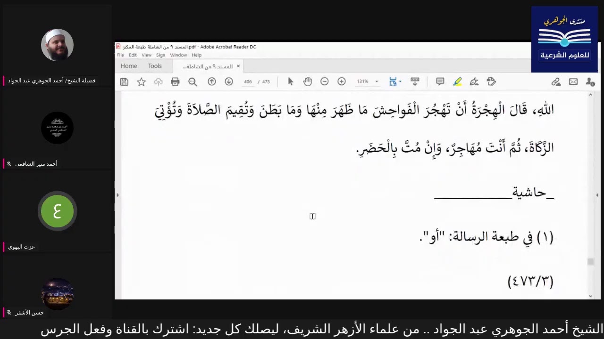Add a sticky note comment

pyautogui.click(x=440, y=81)
